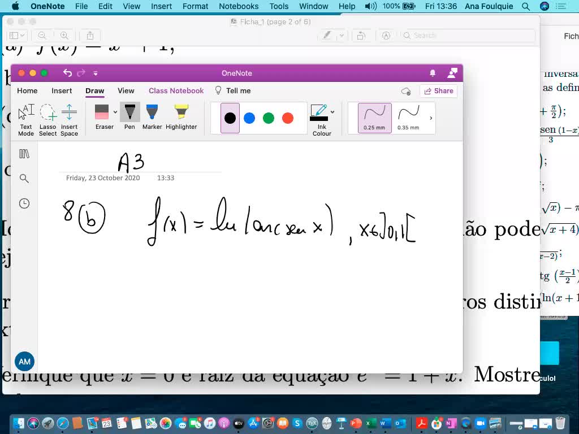Click the page time 13:33
This screenshot has height=434, width=579.
pos(166,178)
